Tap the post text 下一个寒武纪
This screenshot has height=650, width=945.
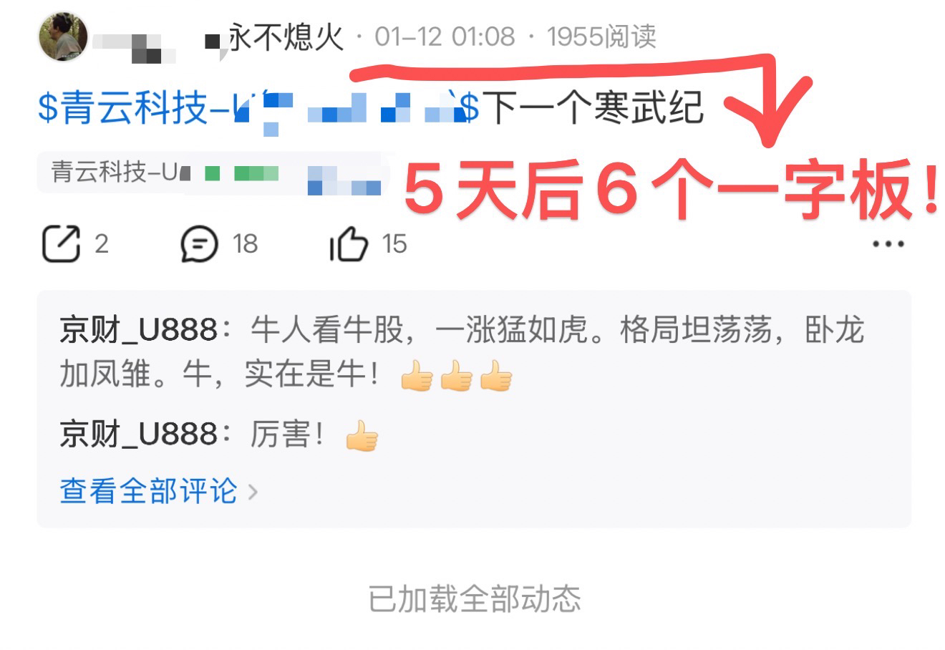tap(594, 109)
